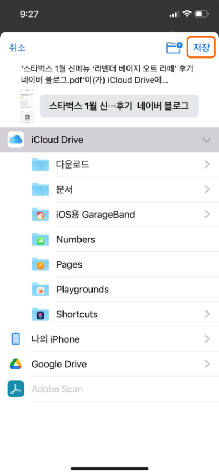Screen dimensions: 219x474
Task: Collapse the iCloud Drive section chevron
Action: click(x=206, y=140)
